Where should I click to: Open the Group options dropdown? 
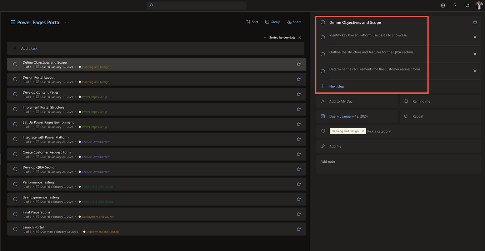coord(272,22)
